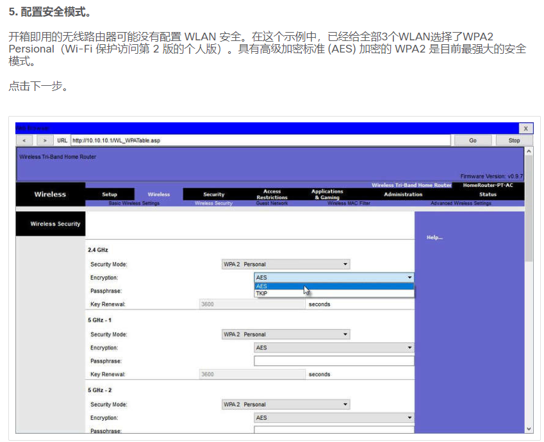Click the 5 GHz - 1 Passphrase field
Viewport: 544px width, 442px height.
pos(334,361)
